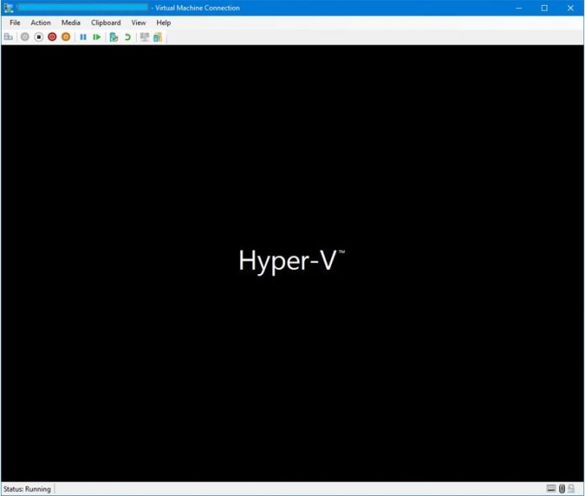
Task: Click the Enhanced Session toolbar icon
Action: pyautogui.click(x=145, y=37)
